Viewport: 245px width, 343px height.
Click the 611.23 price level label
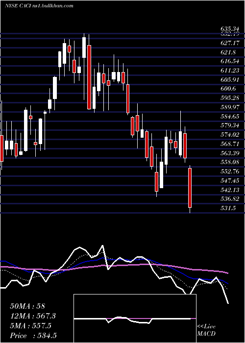pos(230,71)
